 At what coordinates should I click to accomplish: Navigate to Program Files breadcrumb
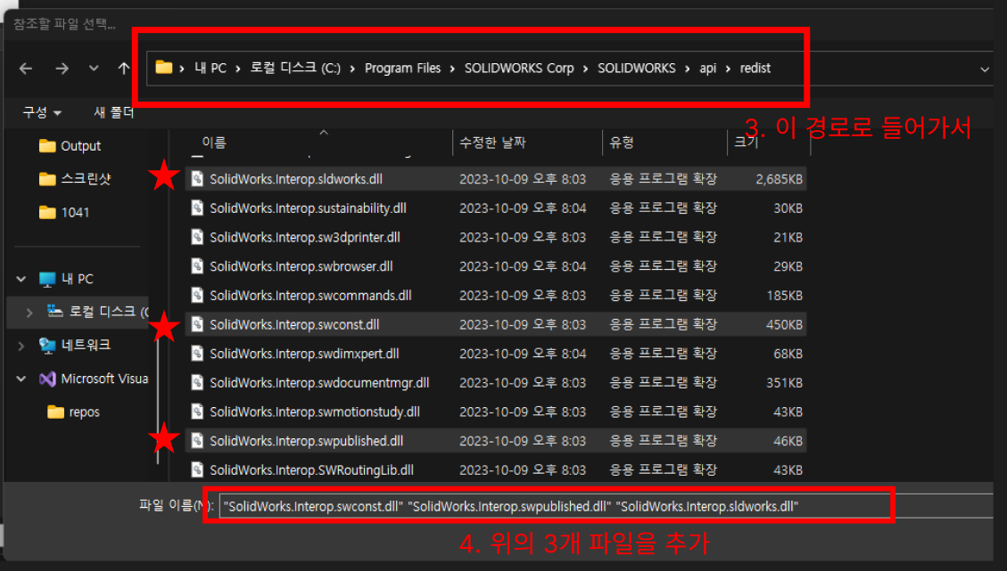[x=402, y=68]
